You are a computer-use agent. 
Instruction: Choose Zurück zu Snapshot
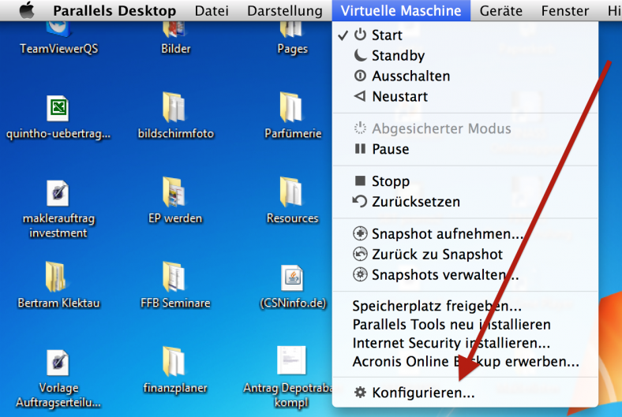click(465, 255)
